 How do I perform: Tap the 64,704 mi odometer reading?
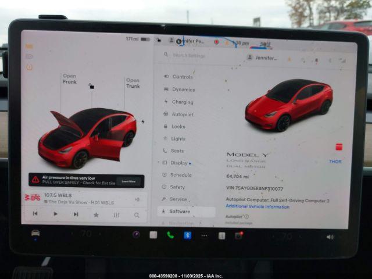click(x=238, y=176)
